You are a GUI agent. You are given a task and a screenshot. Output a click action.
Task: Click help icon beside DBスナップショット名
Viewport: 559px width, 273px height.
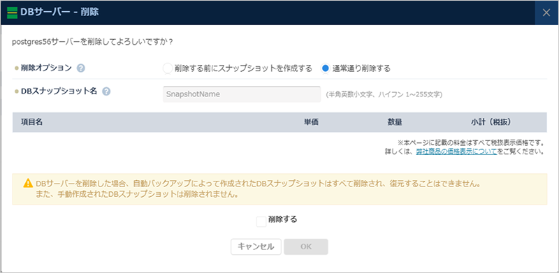[x=106, y=91]
